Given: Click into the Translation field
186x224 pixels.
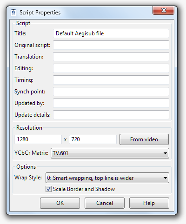Looking at the screenshot, I should (x=111, y=57).
